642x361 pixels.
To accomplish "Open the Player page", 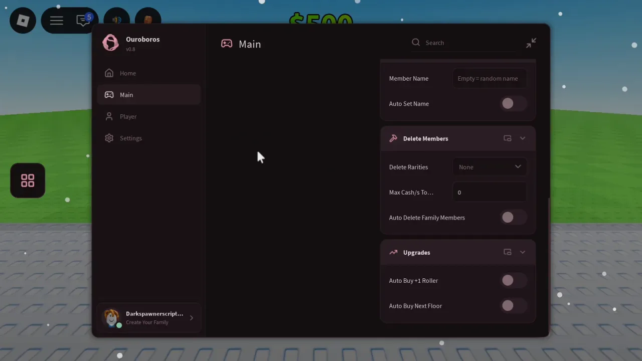I will click(x=149, y=116).
